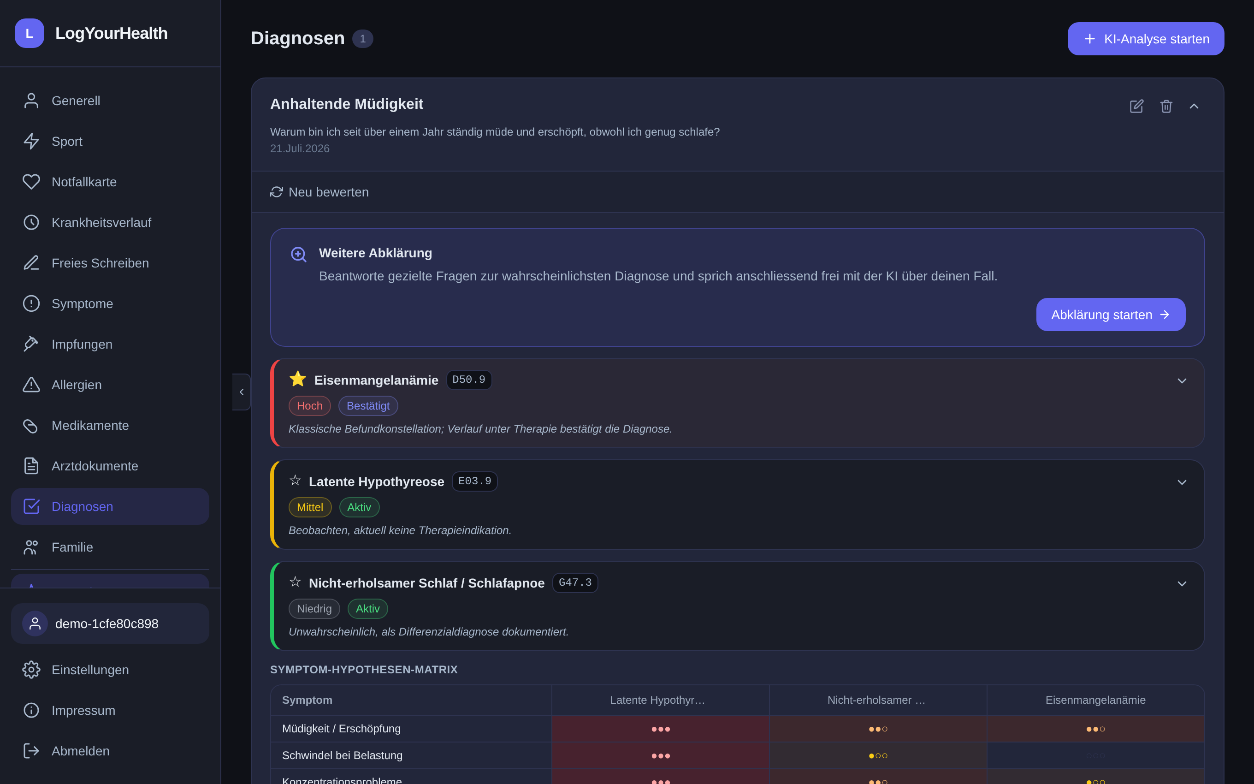
Task: Select Medikamente in the sidebar
Action: (x=110, y=425)
